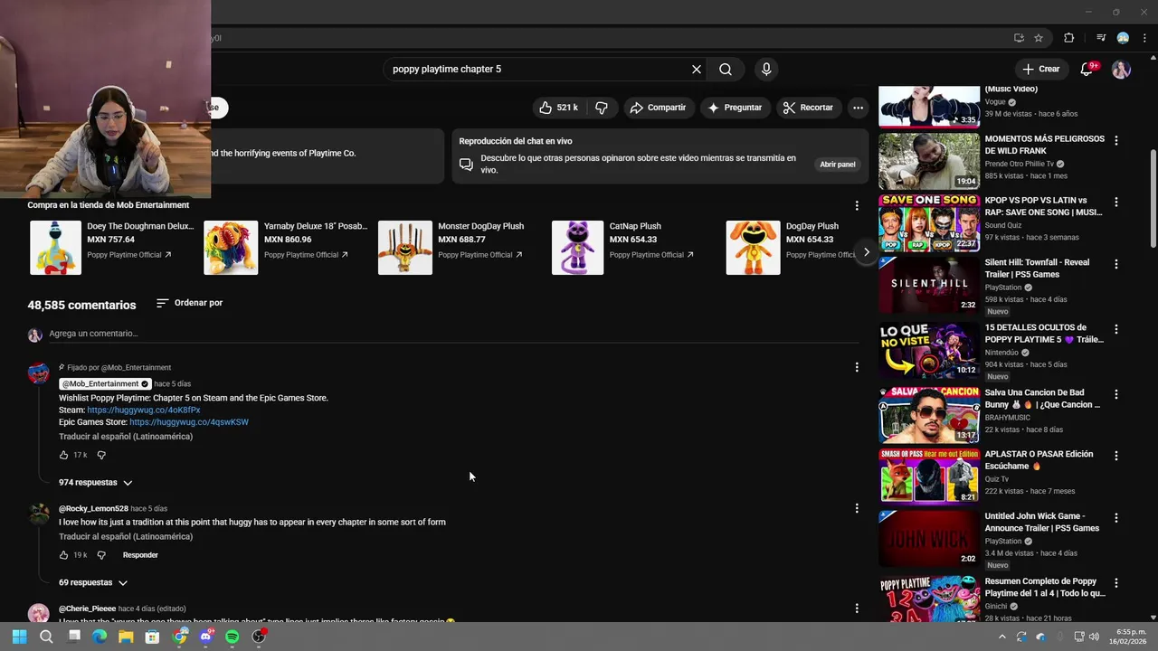This screenshot has height=651, width=1158.
Task: Open the Ordenar por sort dropdown
Action: pos(189,303)
